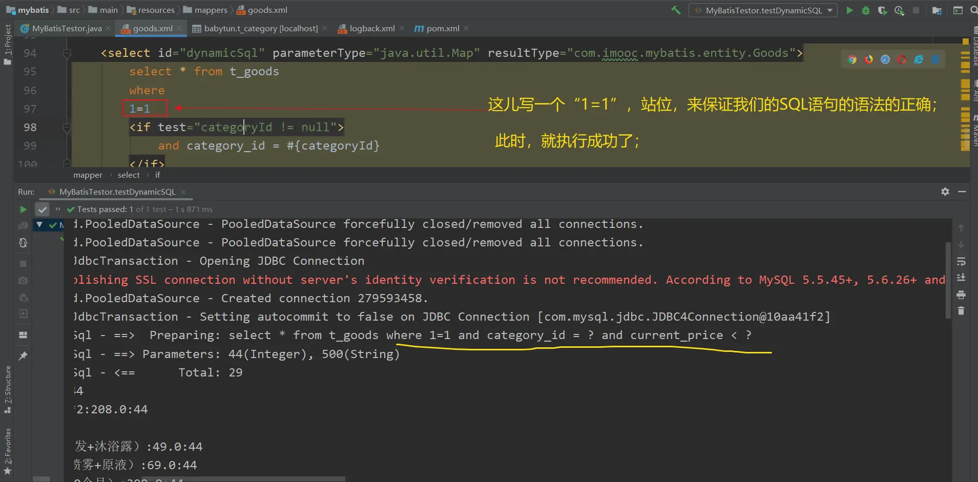Screen dimensions: 978x482
Task: Toggle scroll to end of console
Action: click(961, 278)
